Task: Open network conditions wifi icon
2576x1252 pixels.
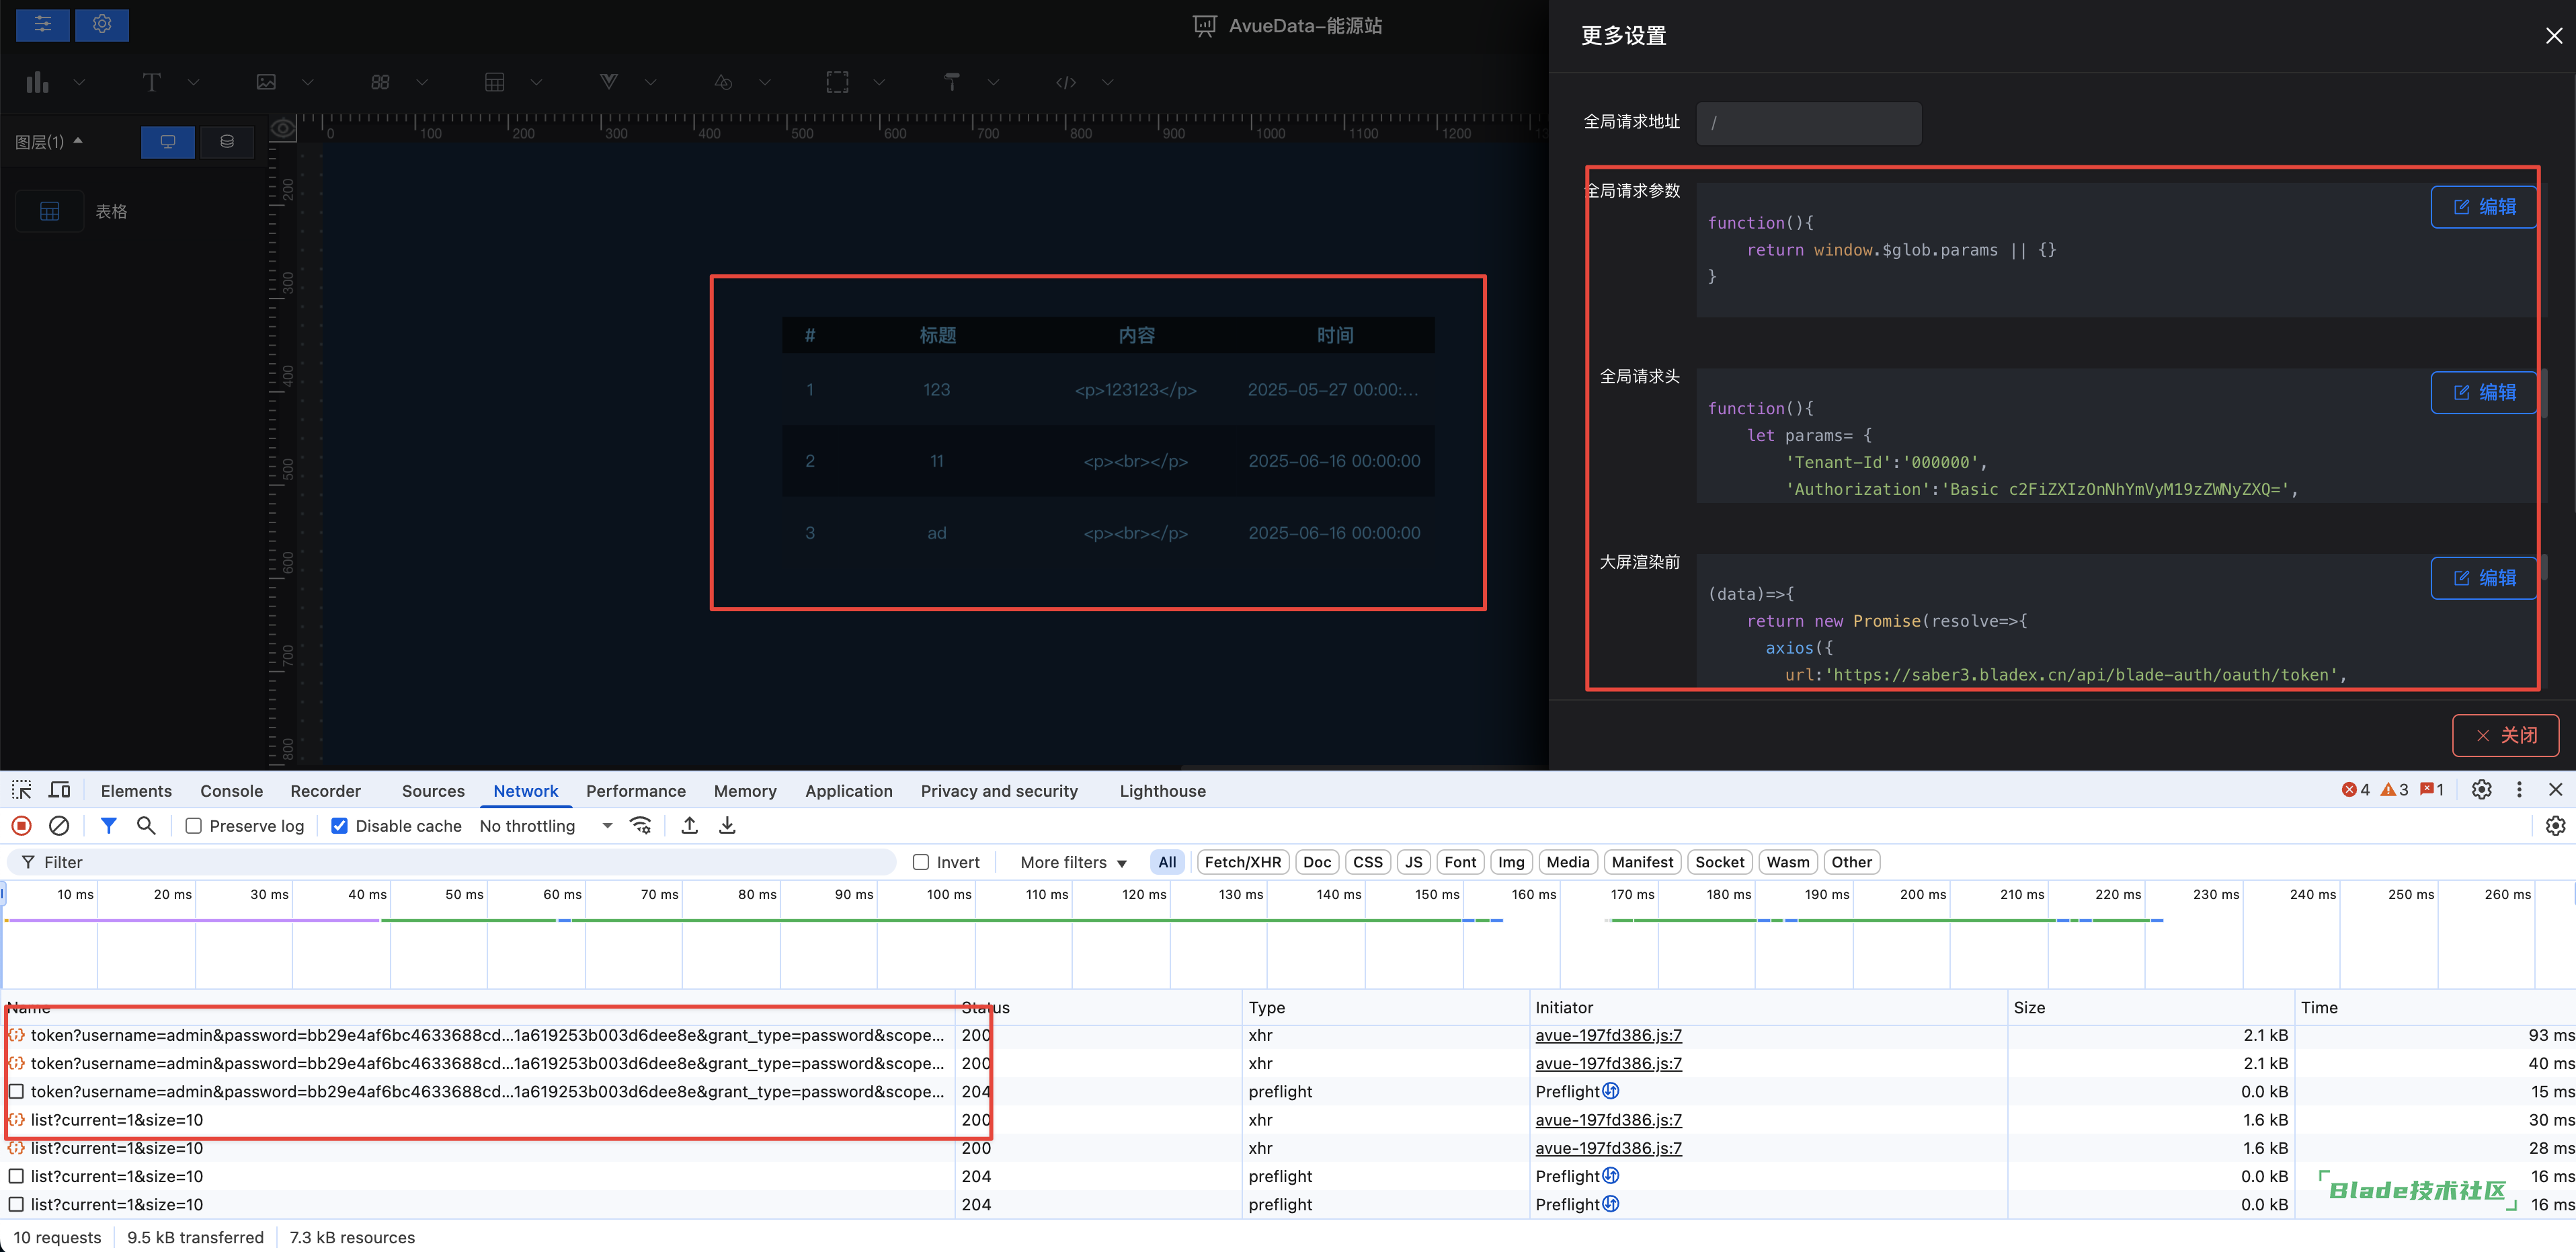Action: 640,825
